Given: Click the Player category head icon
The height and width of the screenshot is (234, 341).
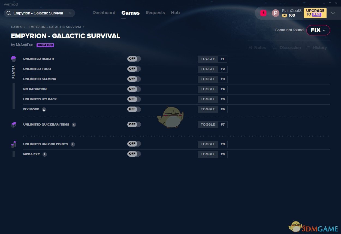Looking at the screenshot, I should tap(14, 59).
